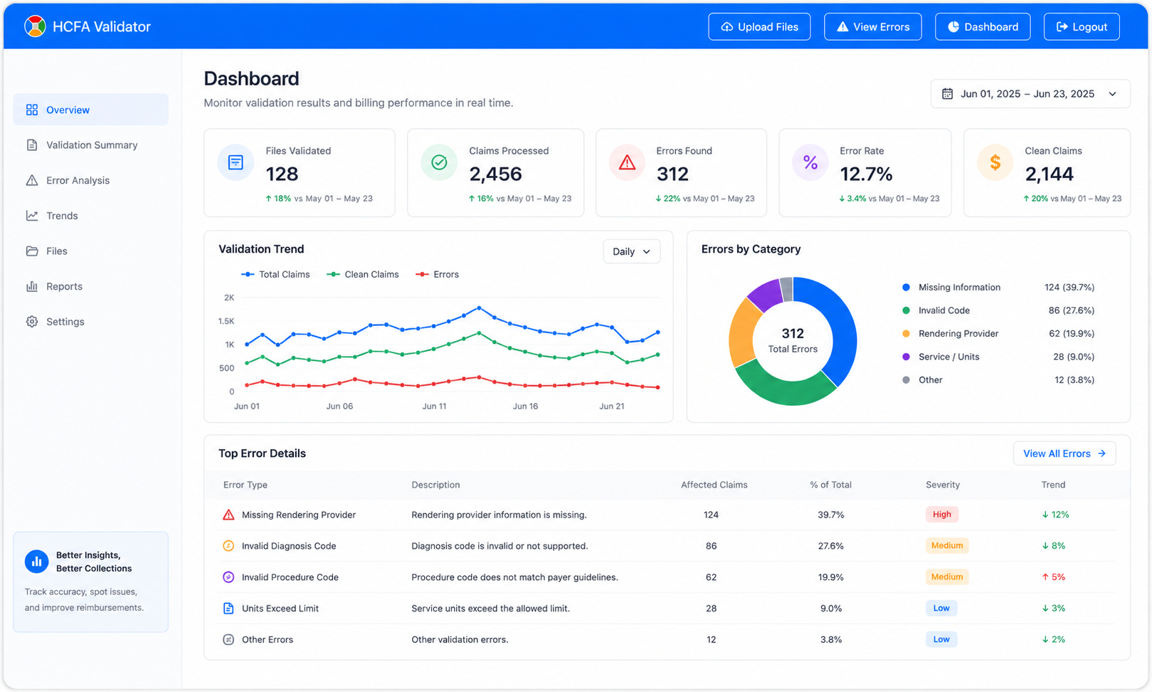This screenshot has height=692, width=1152.
Task: Click the Error Analysis triangle icon
Action: coord(32,180)
